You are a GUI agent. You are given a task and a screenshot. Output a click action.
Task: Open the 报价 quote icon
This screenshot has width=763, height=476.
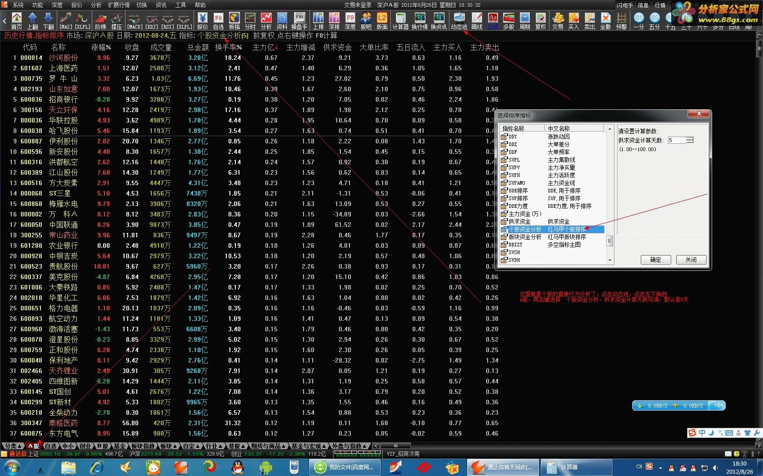203,21
